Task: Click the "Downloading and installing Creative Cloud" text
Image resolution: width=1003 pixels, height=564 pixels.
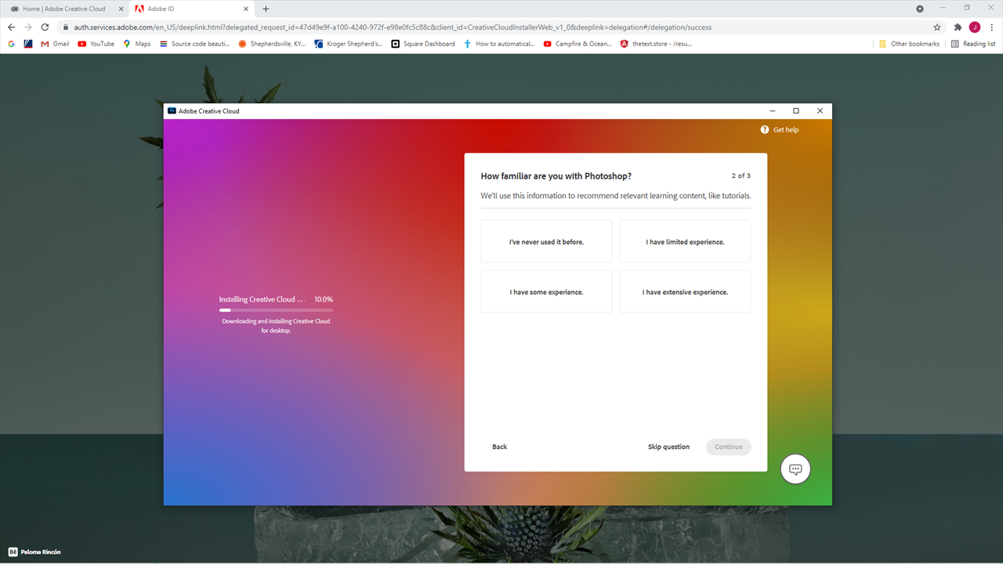Action: pos(276,326)
